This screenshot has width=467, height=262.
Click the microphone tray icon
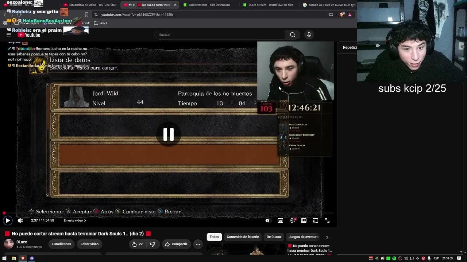tap(429, 258)
